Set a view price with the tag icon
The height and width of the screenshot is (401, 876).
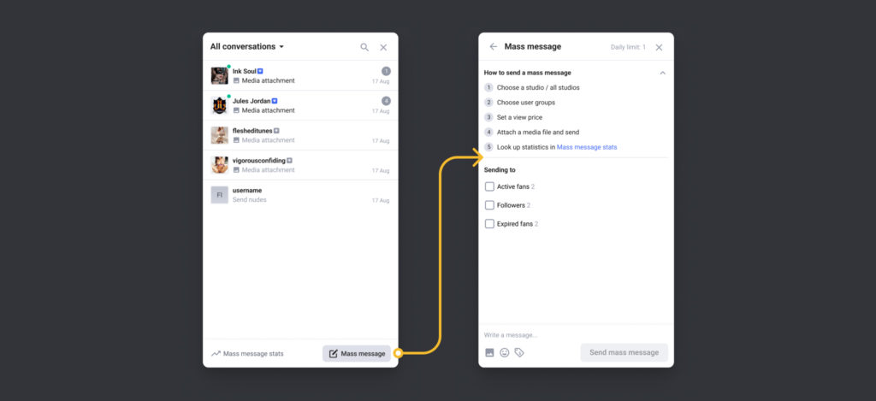click(519, 352)
